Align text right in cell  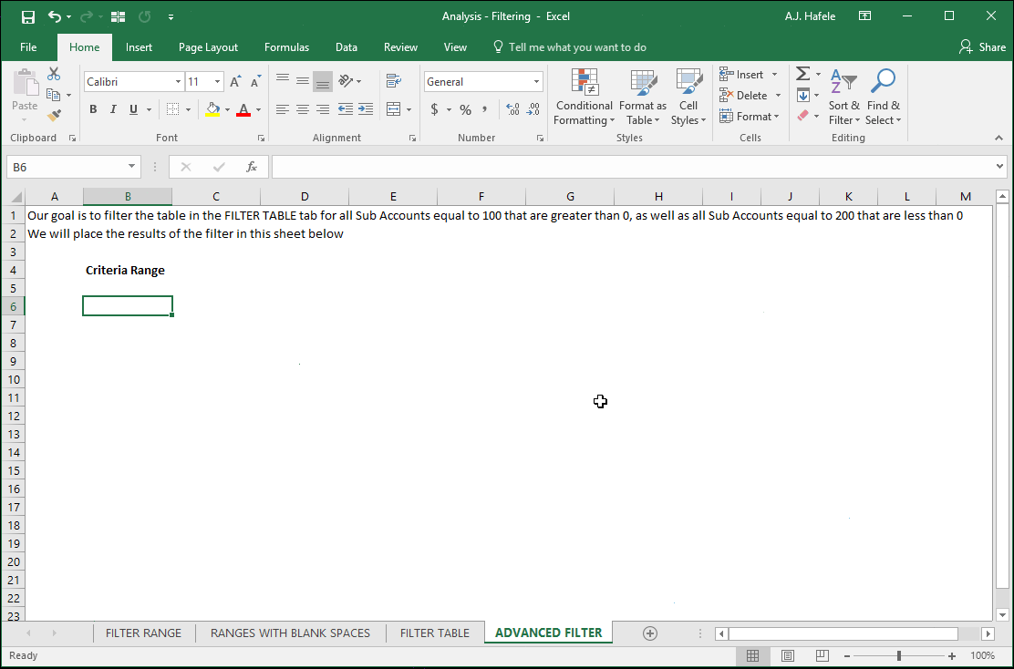(x=323, y=109)
